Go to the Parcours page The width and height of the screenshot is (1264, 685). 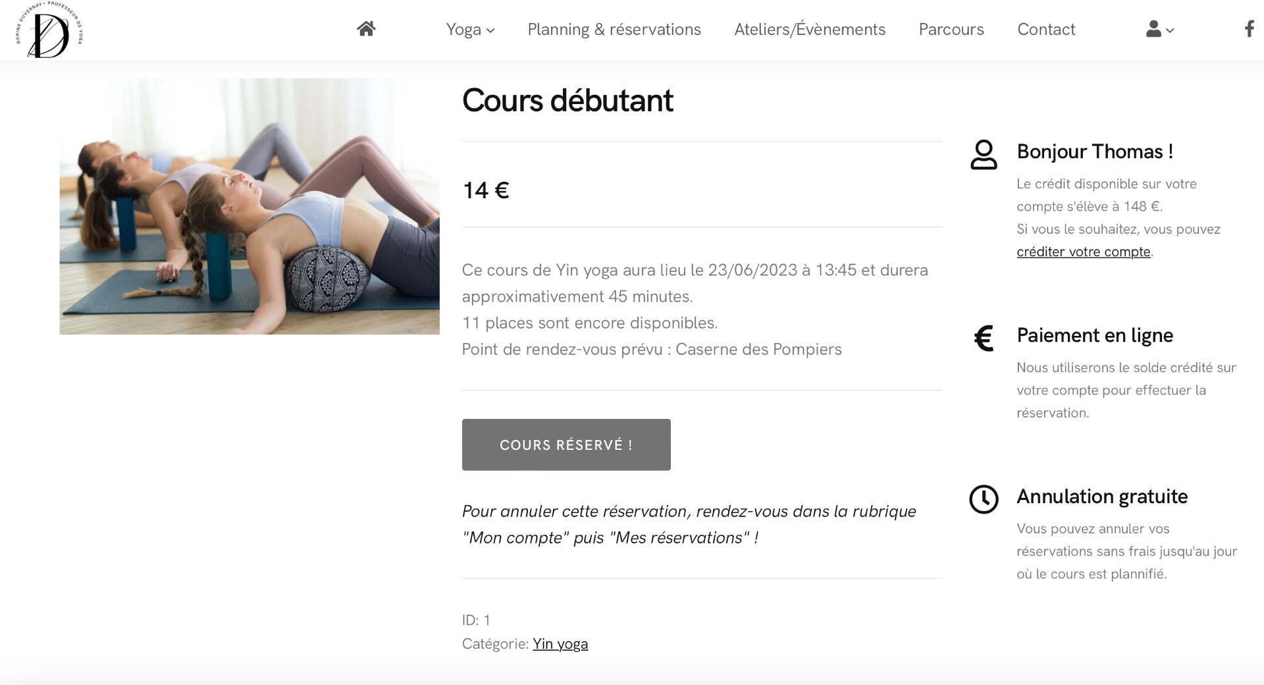(951, 30)
